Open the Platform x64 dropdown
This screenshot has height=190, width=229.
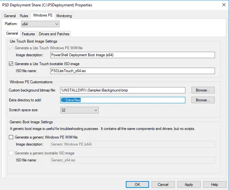tap(40, 24)
